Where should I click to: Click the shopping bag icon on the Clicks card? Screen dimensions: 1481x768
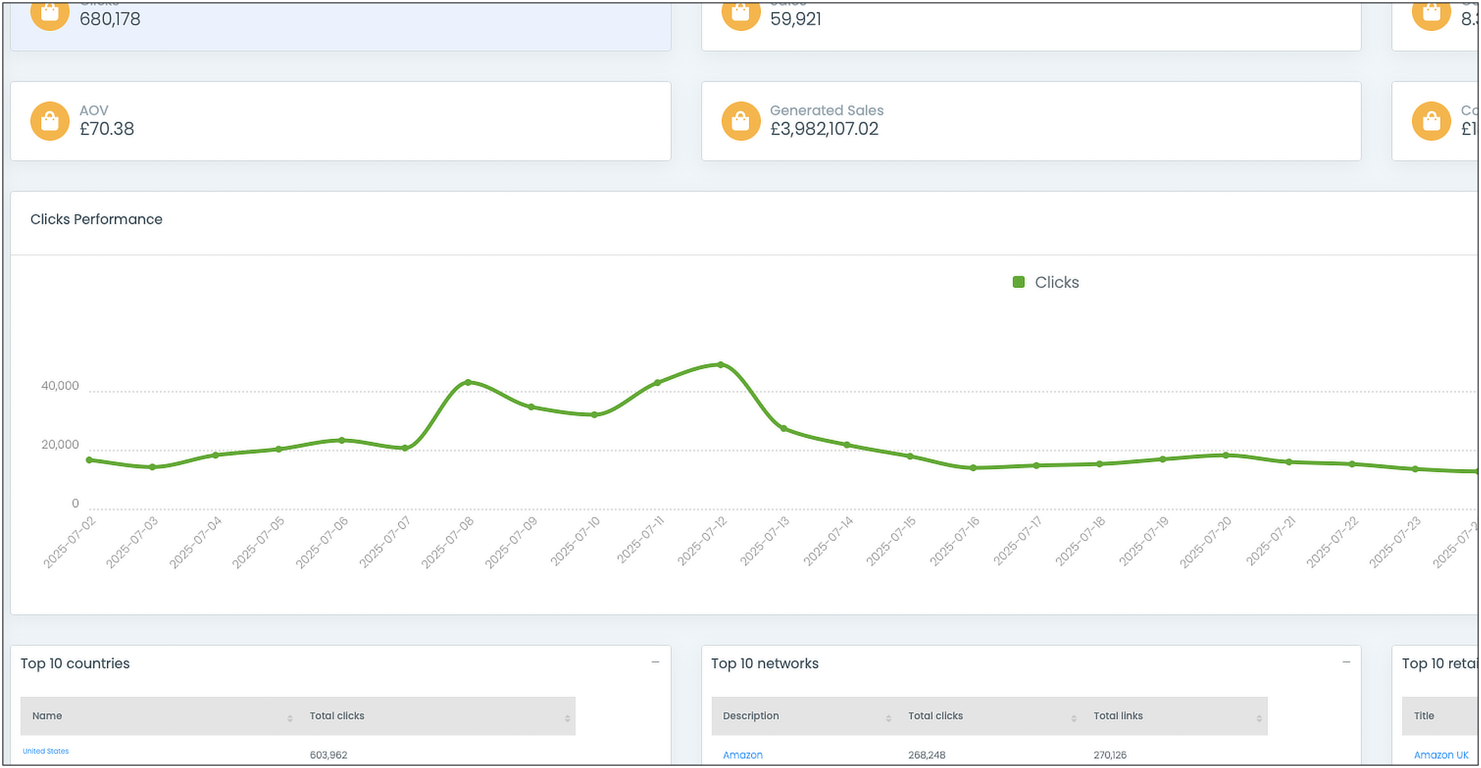click(49, 14)
